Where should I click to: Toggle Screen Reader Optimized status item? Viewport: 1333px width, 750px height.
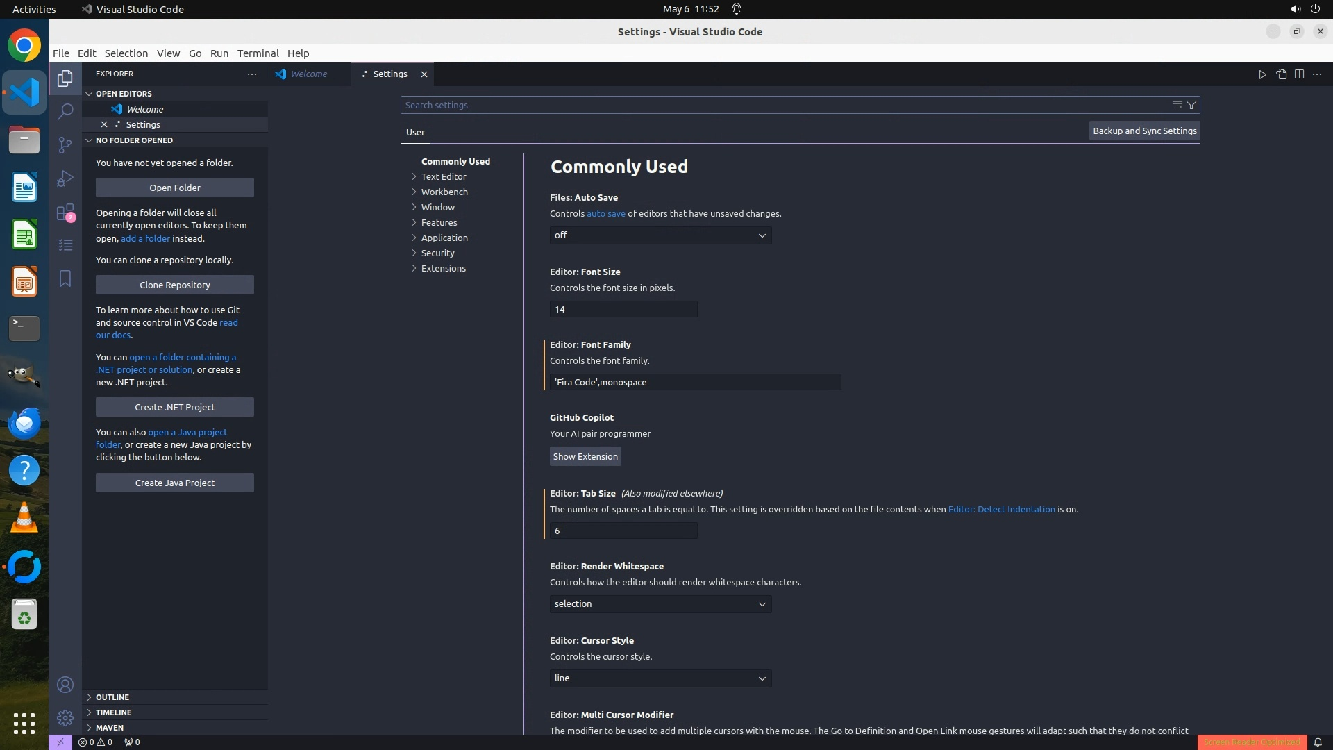tap(1251, 742)
